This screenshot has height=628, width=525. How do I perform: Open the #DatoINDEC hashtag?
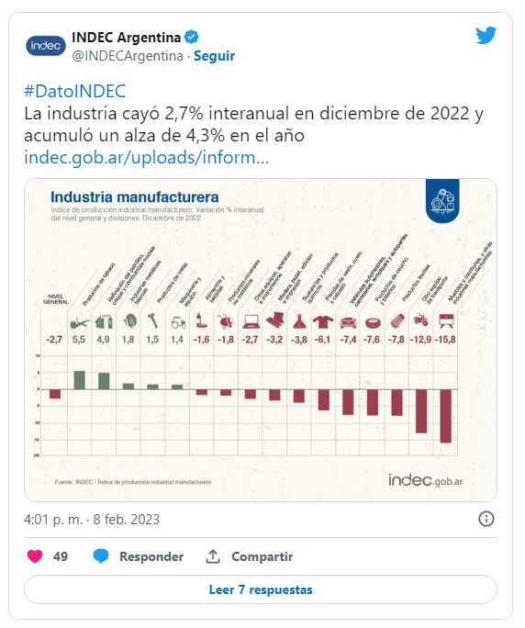75,91
